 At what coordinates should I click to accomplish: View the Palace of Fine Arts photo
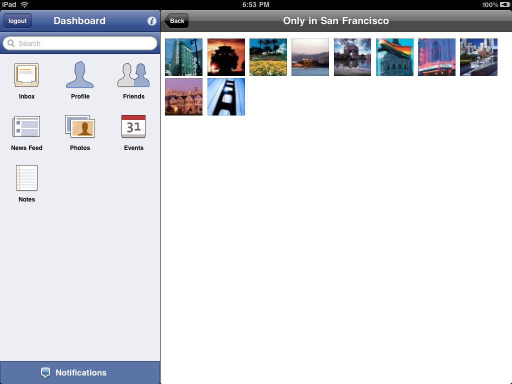(x=352, y=57)
